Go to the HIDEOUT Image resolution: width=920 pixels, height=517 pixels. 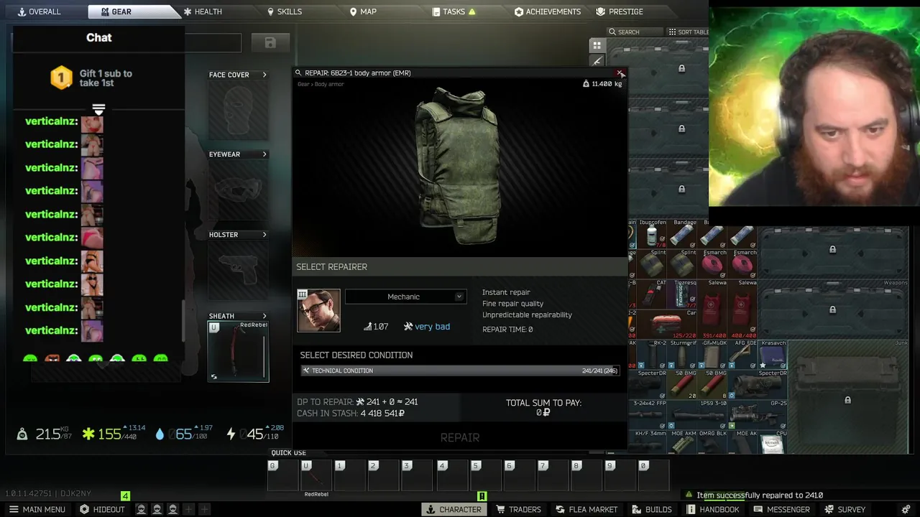tap(102, 509)
